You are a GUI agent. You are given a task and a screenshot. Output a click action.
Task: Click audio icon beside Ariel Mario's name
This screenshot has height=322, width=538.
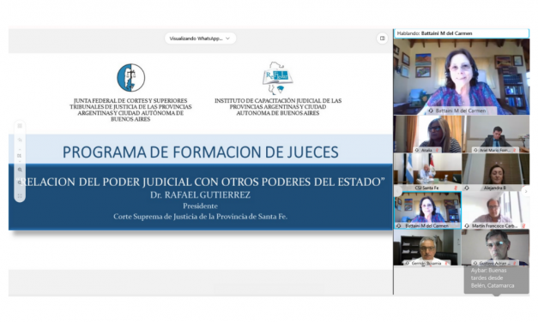(x=475, y=150)
